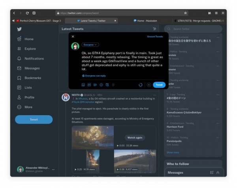237x188 pixels.
Task: Add an image to the tweet
Action: [83, 85]
